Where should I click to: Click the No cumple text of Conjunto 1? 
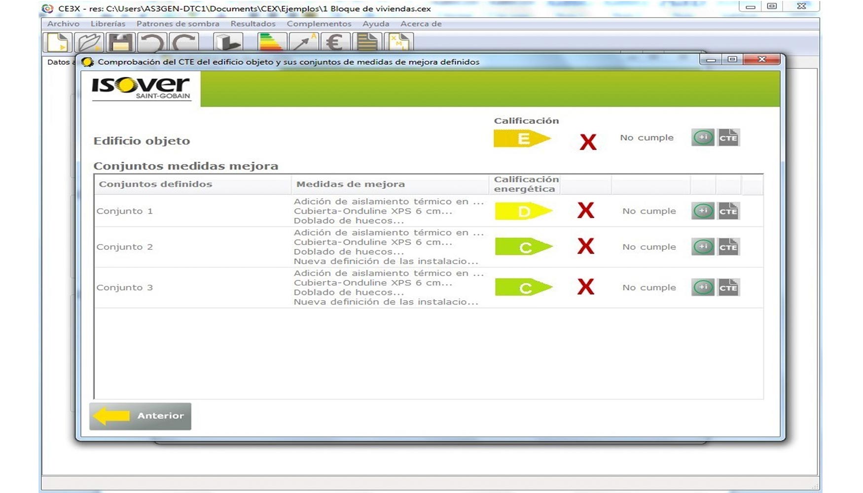coord(649,211)
